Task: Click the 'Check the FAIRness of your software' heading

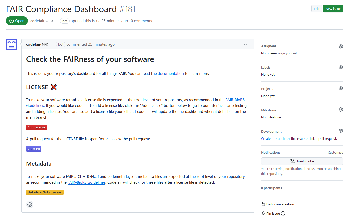Action: pos(90,59)
